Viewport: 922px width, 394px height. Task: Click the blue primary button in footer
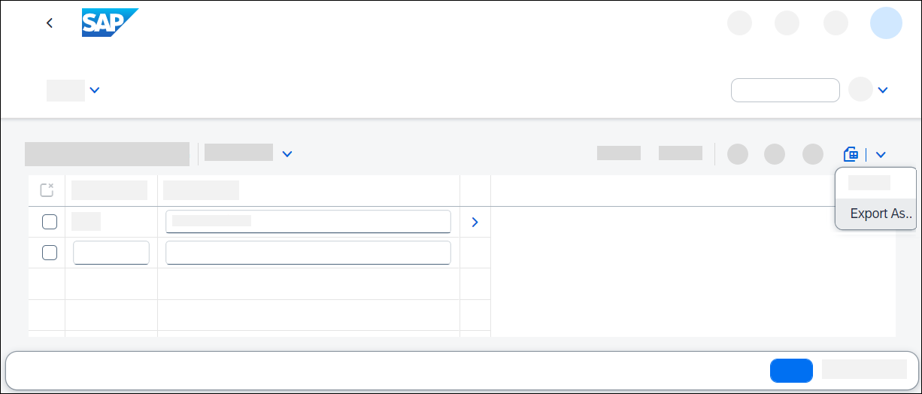(x=791, y=371)
